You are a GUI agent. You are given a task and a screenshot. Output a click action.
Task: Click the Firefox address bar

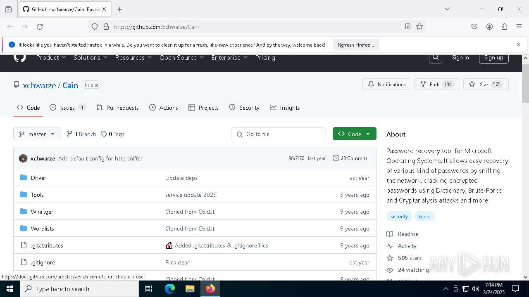click(x=256, y=27)
